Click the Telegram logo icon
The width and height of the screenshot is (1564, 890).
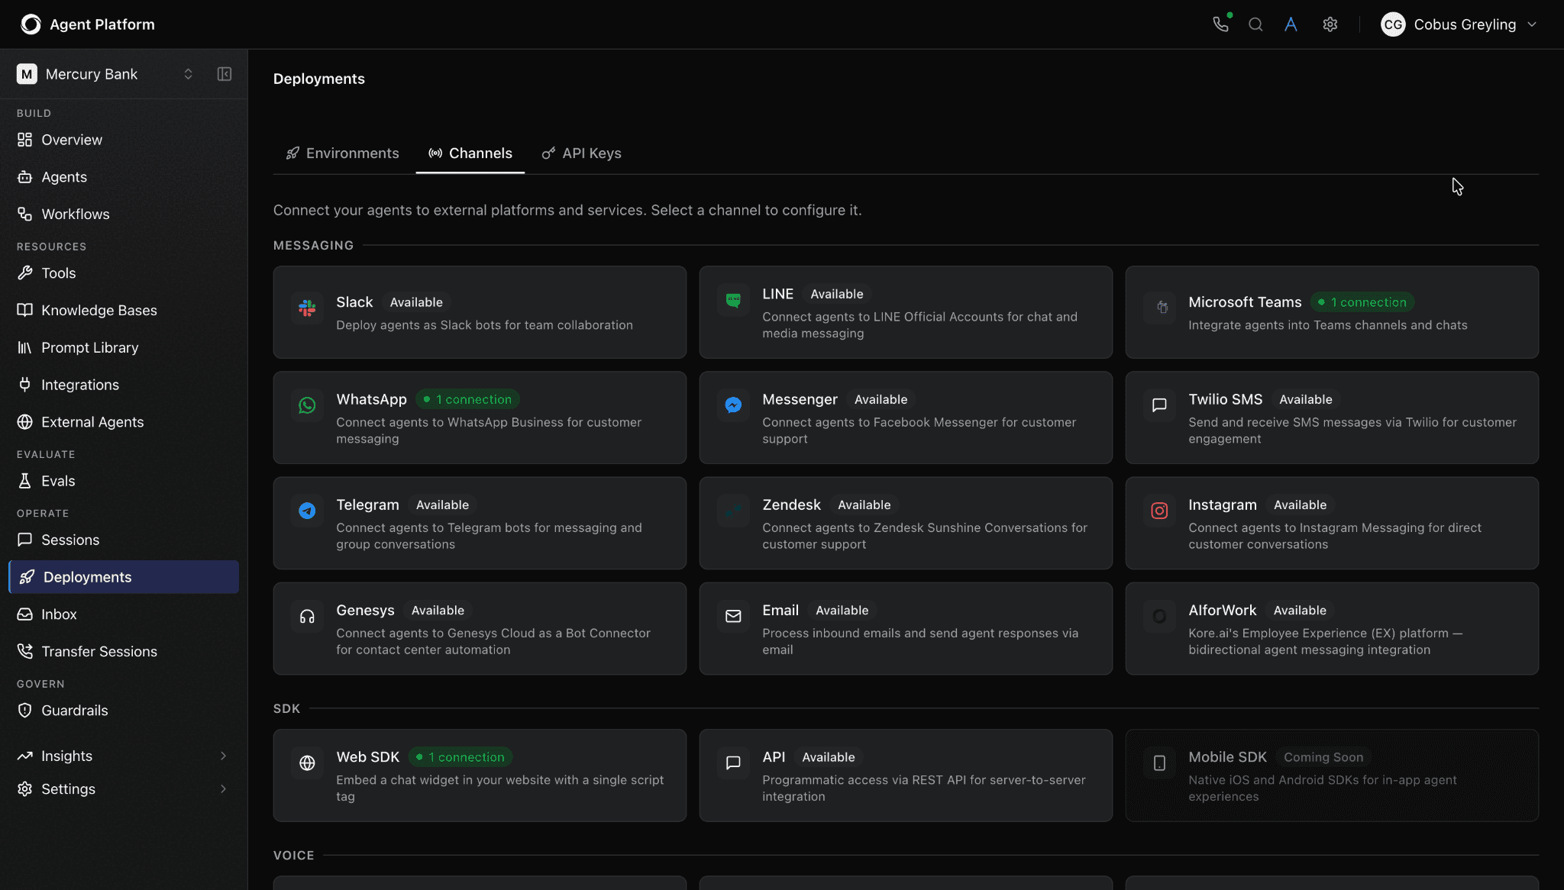click(307, 511)
